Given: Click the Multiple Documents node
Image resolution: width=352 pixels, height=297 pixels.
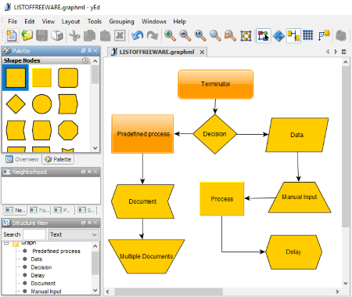Looking at the screenshot, I should pyautogui.click(x=146, y=256).
